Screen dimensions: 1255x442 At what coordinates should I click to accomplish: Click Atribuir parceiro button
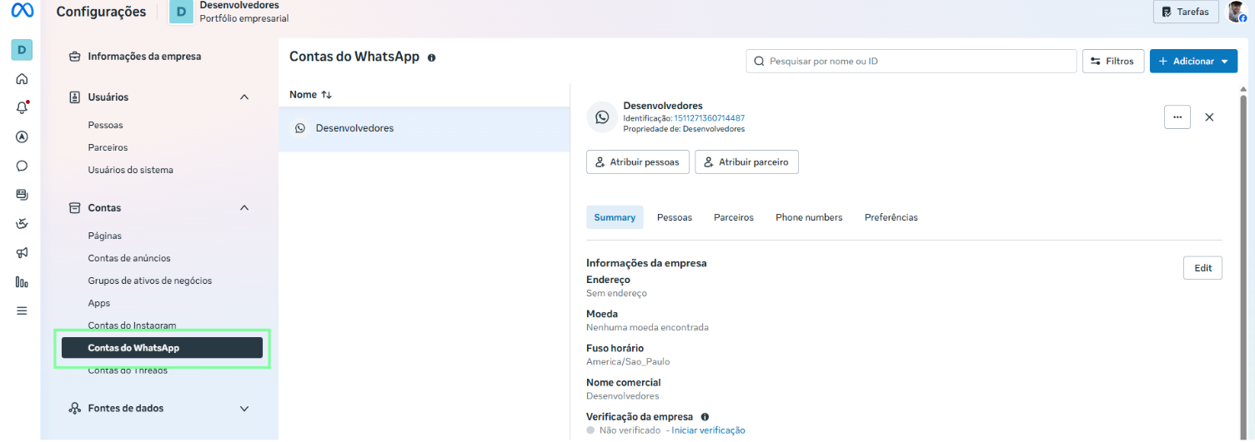click(x=746, y=162)
